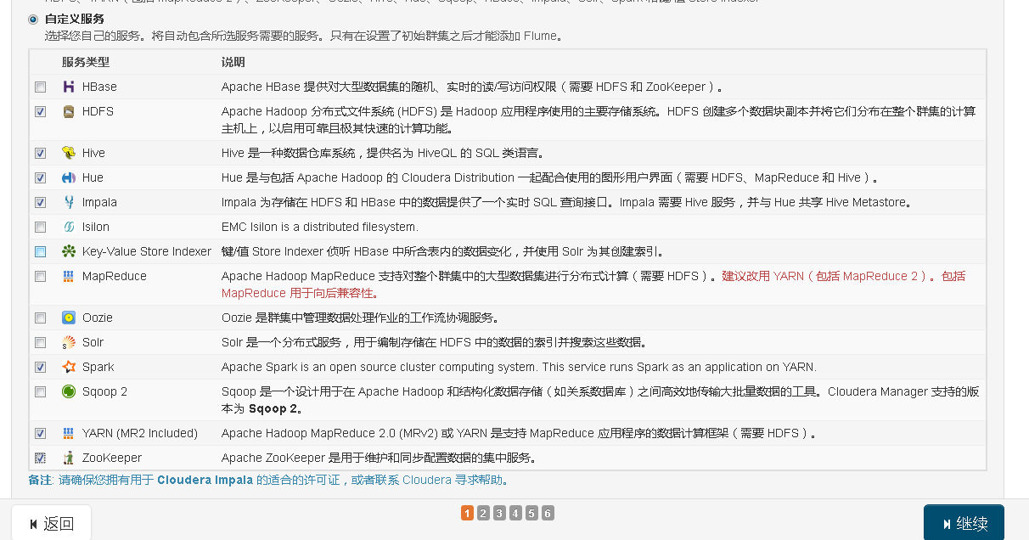This screenshot has height=540, width=1029.
Task: Tick the Oozie checkbox
Action: (41, 318)
